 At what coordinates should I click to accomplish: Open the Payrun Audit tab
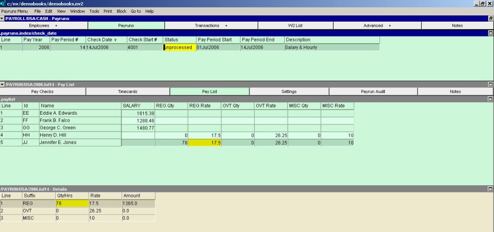coord(373,92)
